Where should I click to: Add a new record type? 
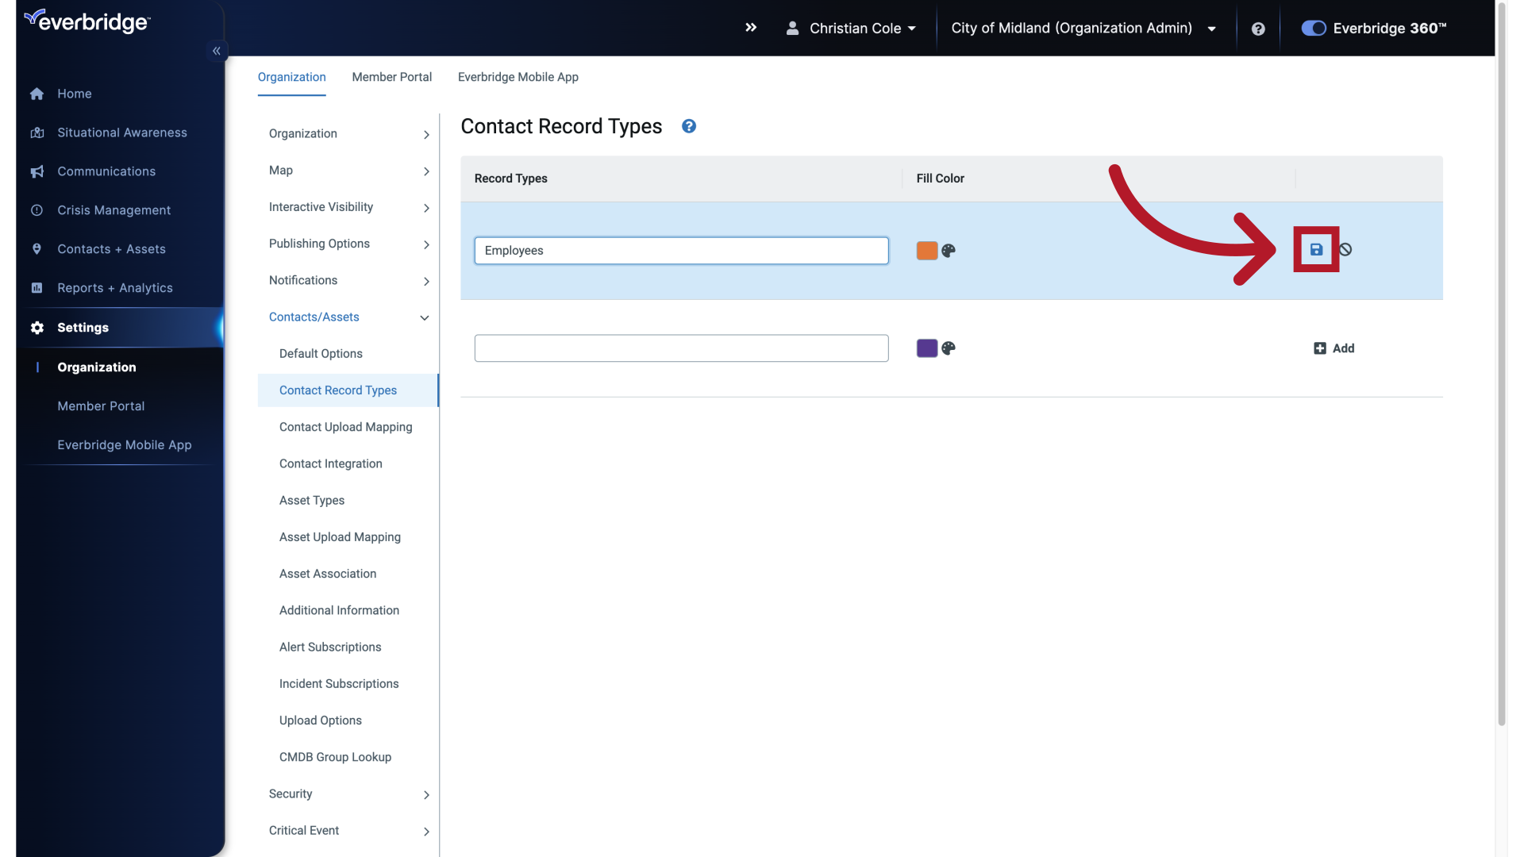[x=1334, y=348]
